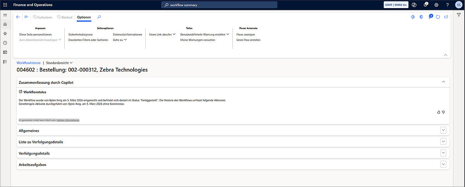This screenshot has width=465, height=187.
Task: Click the Copilot icon in the header
Action: [x=414, y=5]
